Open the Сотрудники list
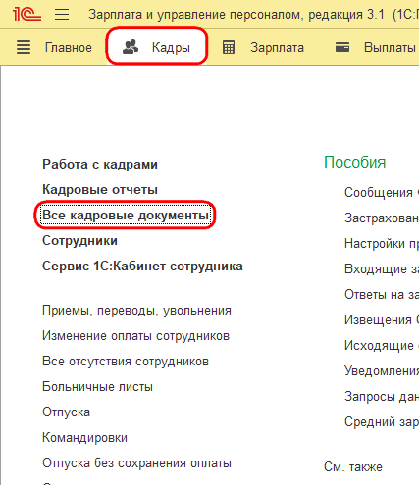419x485 pixels. pyautogui.click(x=79, y=240)
